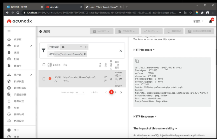Open a new browser tab
This screenshot has height=139, width=217.
tap(127, 7)
